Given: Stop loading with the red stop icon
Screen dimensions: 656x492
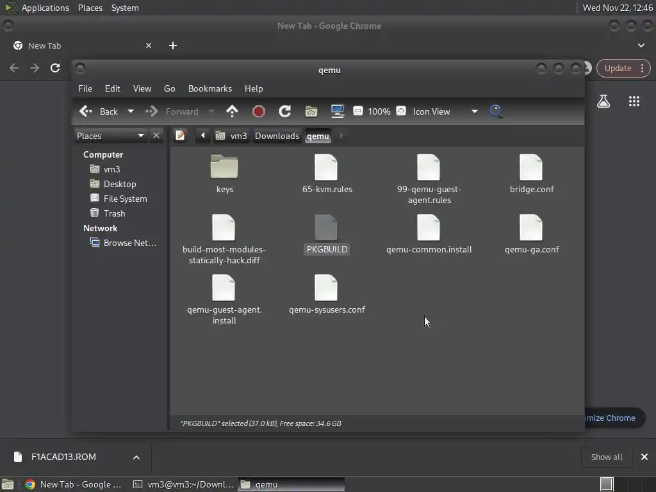Looking at the screenshot, I should pos(259,111).
